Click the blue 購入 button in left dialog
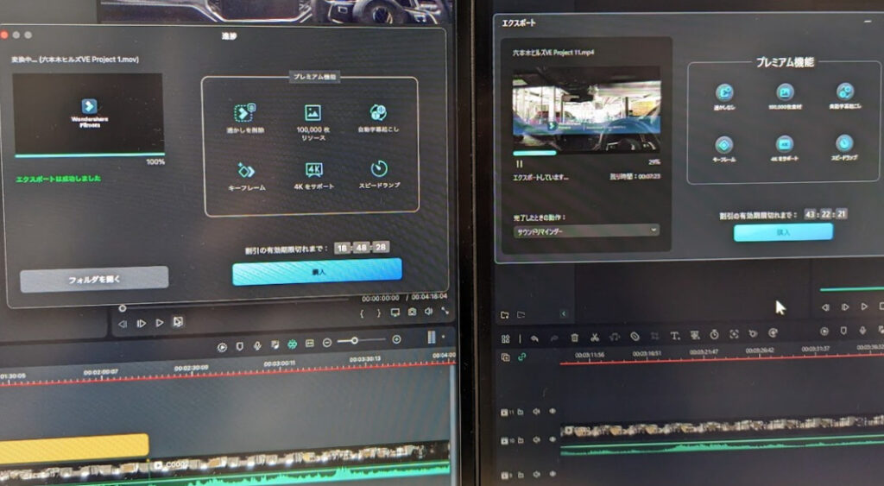This screenshot has width=884, height=486. point(317,270)
